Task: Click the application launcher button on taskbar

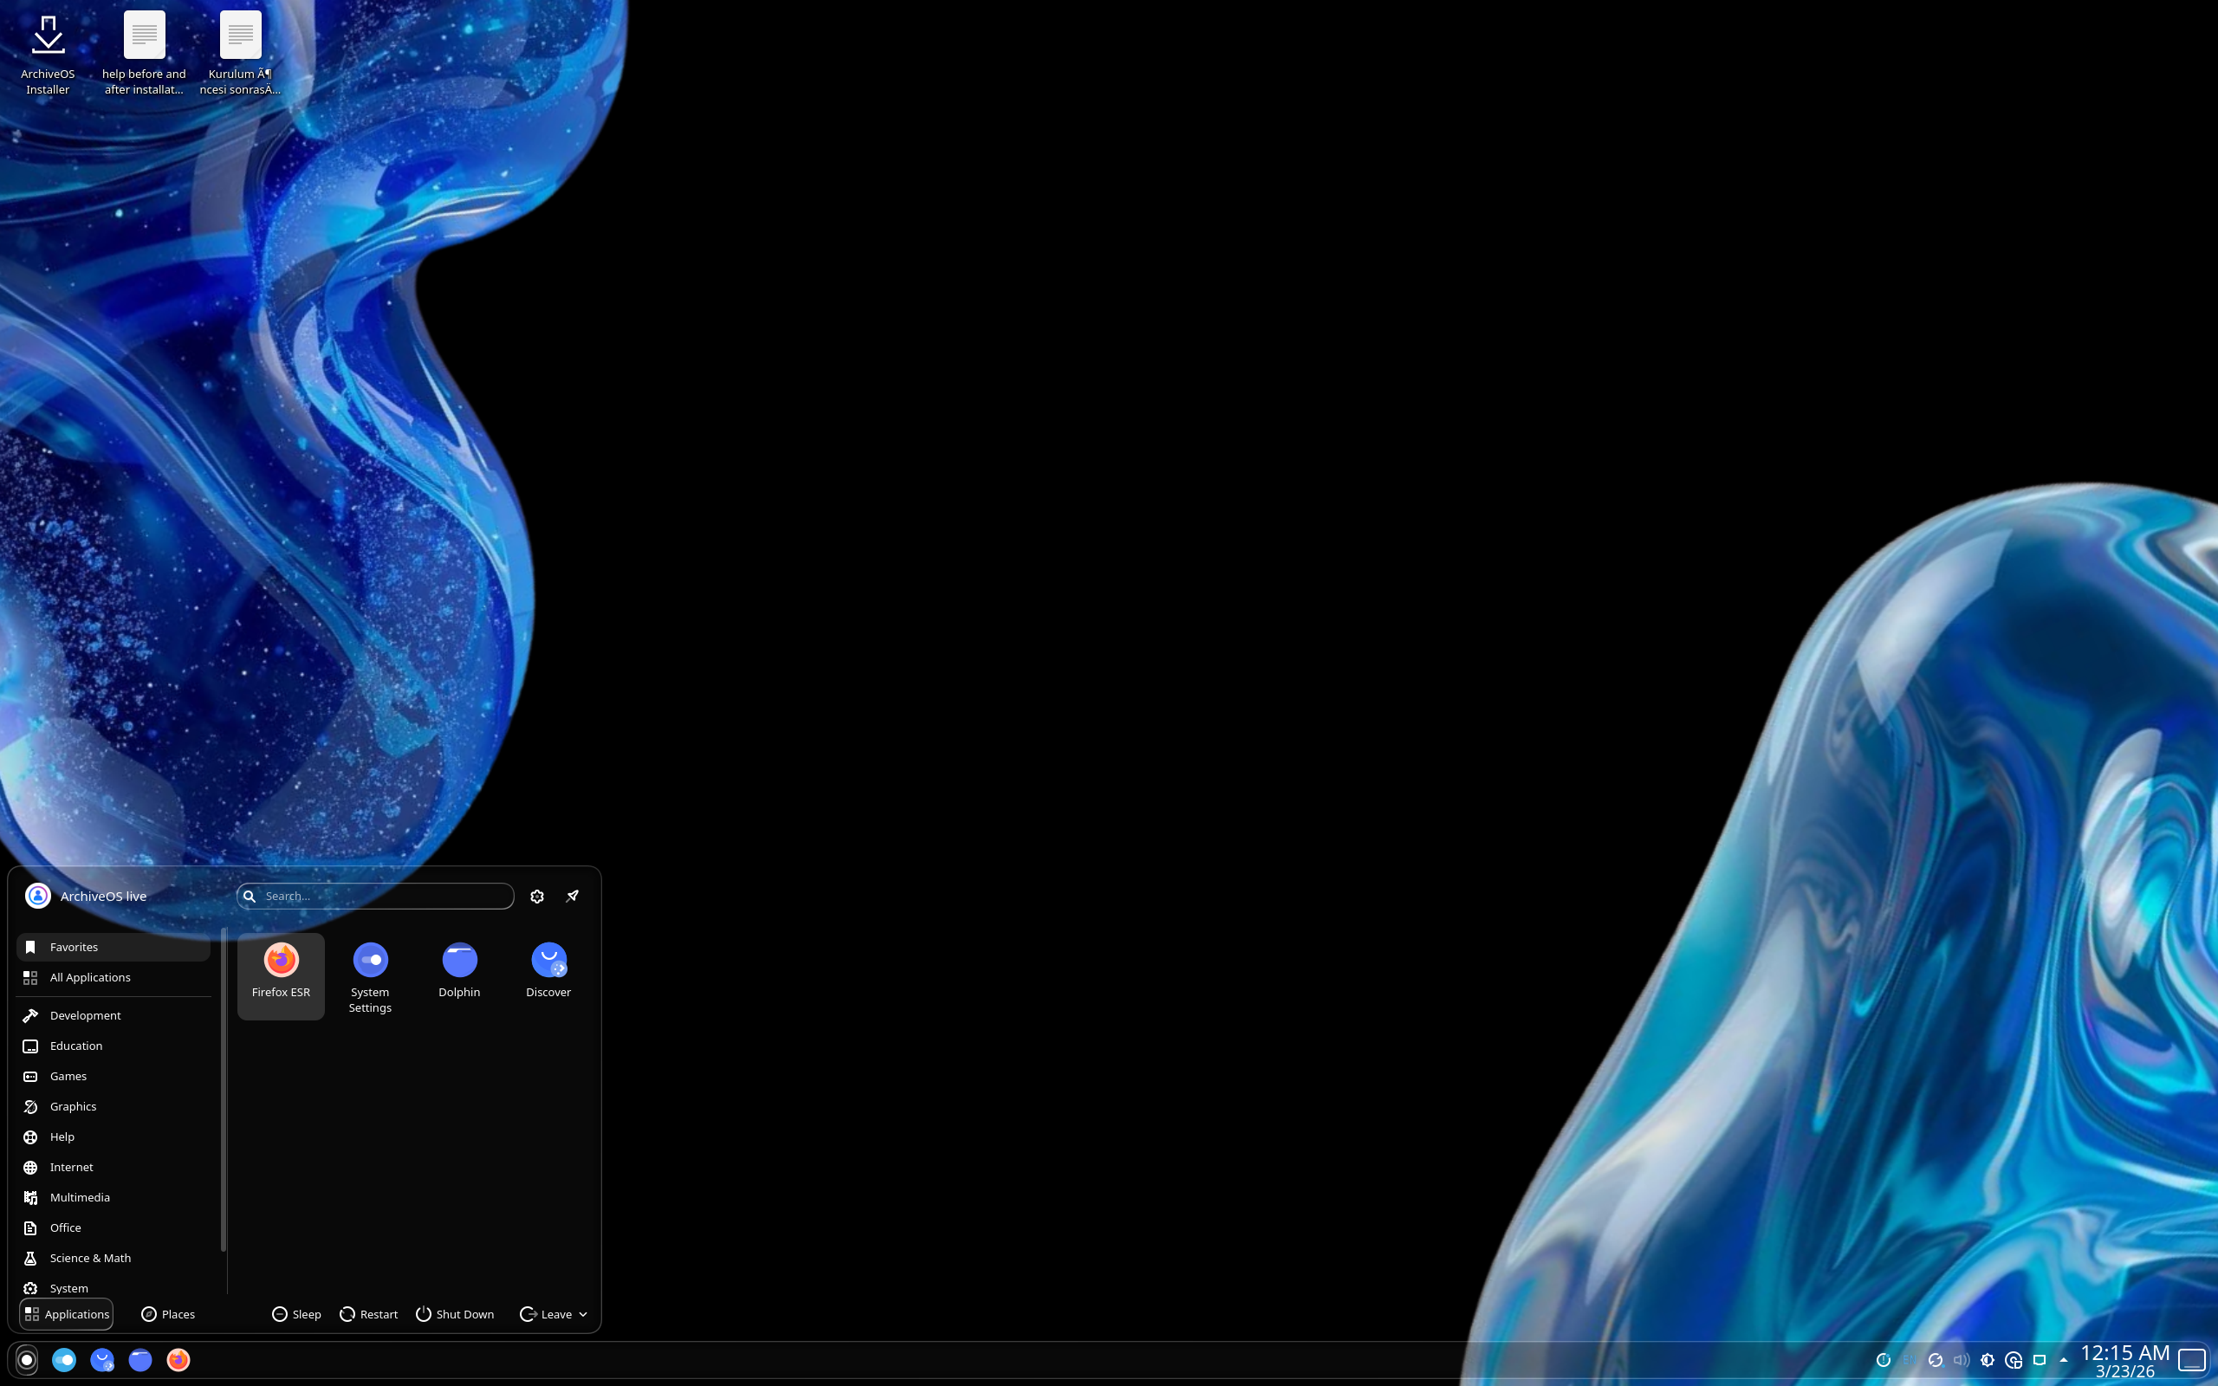Action: 27,1359
